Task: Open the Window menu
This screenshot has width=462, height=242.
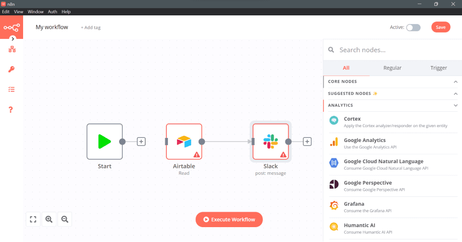Action: (35, 12)
